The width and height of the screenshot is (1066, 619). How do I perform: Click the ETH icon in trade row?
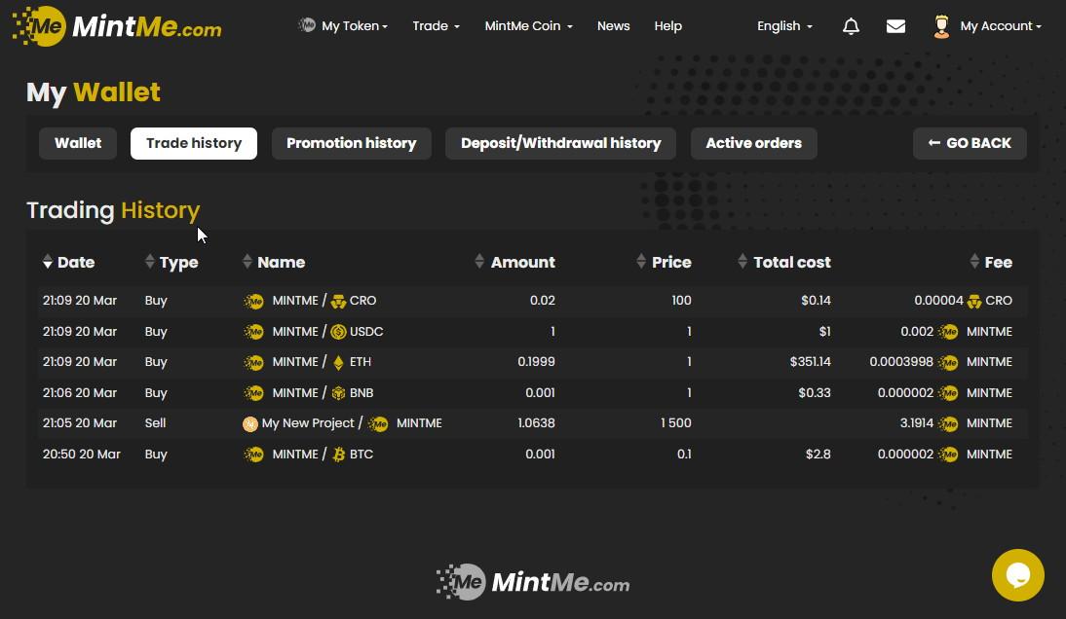pos(339,362)
